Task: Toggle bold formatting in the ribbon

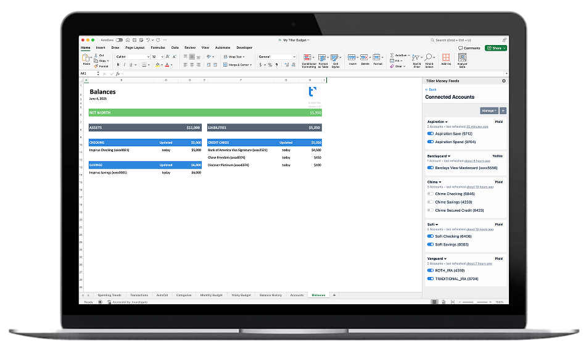Action: tap(118, 64)
